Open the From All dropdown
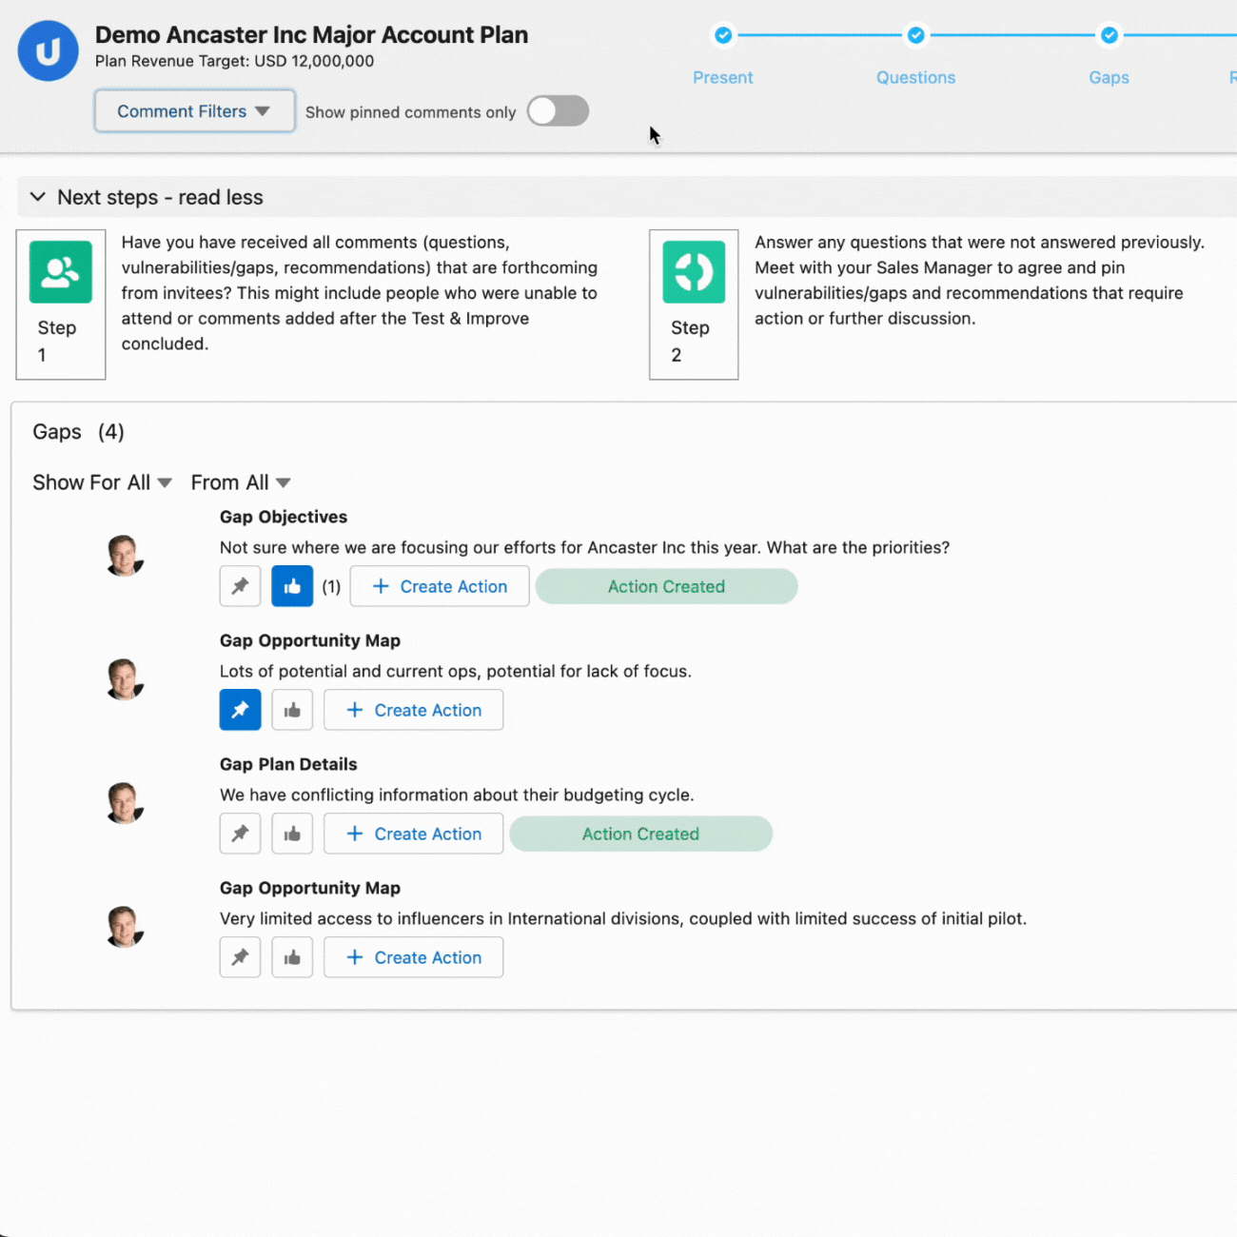1237x1237 pixels. pyautogui.click(x=241, y=482)
